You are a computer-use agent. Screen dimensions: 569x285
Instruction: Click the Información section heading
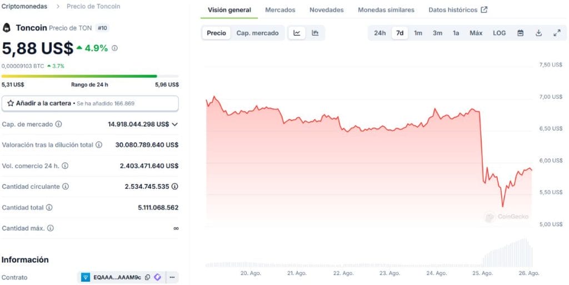pyautogui.click(x=25, y=259)
